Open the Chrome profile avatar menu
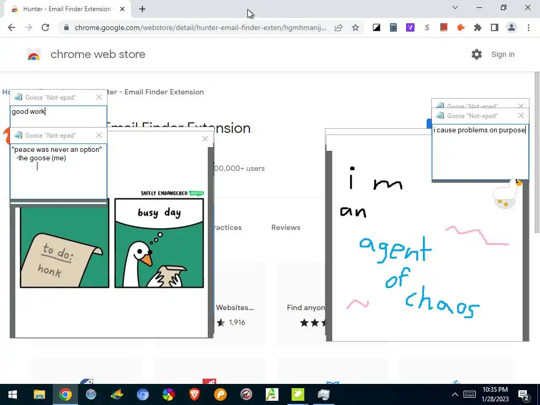 (512, 27)
